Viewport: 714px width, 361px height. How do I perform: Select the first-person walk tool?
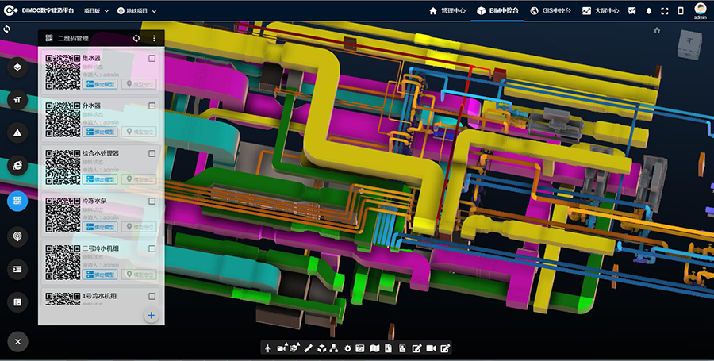click(268, 348)
